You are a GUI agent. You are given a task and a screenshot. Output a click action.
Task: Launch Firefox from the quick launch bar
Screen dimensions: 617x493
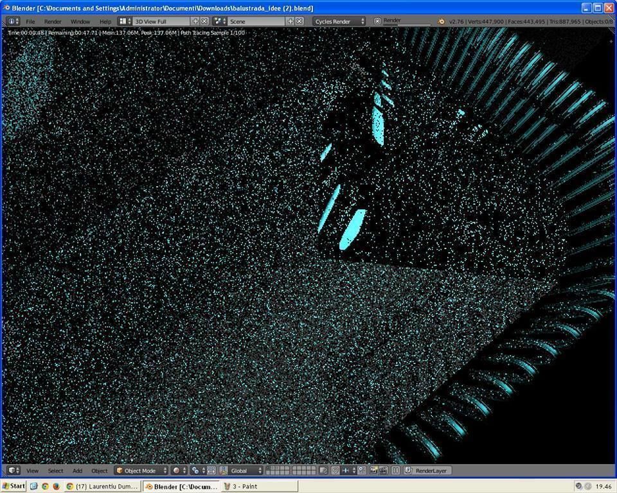pyautogui.click(x=56, y=487)
